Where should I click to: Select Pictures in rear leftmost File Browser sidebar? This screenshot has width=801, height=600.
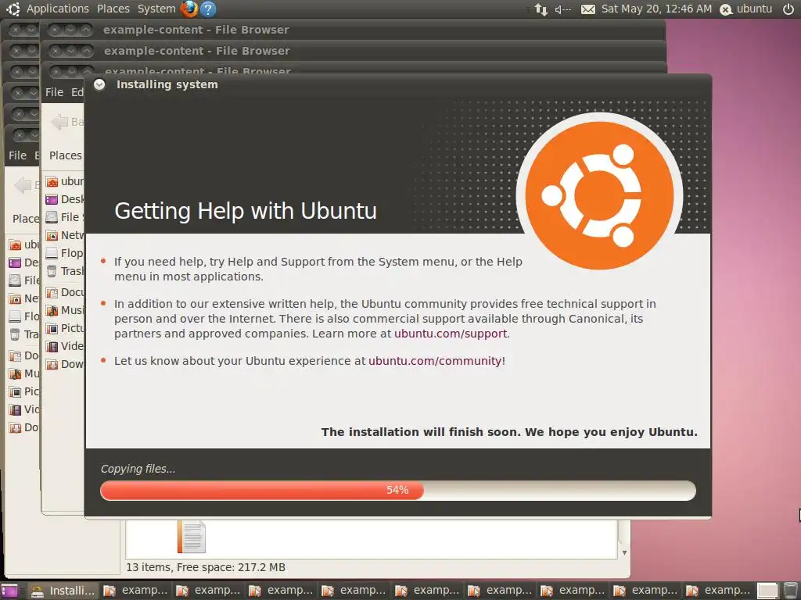24,391
